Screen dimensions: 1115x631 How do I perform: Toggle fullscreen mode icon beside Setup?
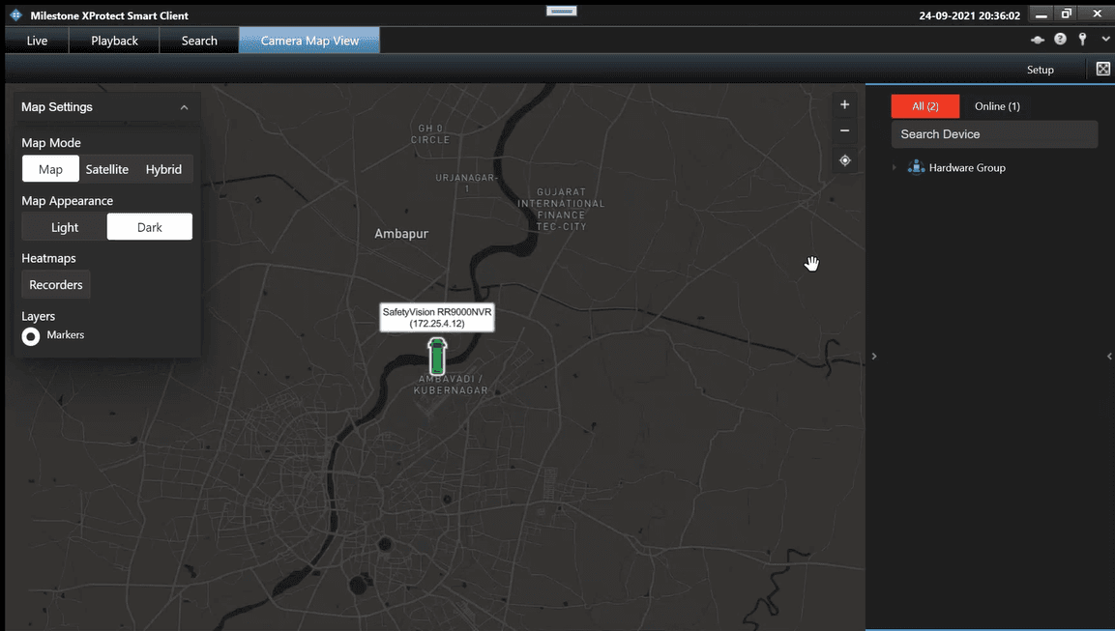[x=1102, y=69]
